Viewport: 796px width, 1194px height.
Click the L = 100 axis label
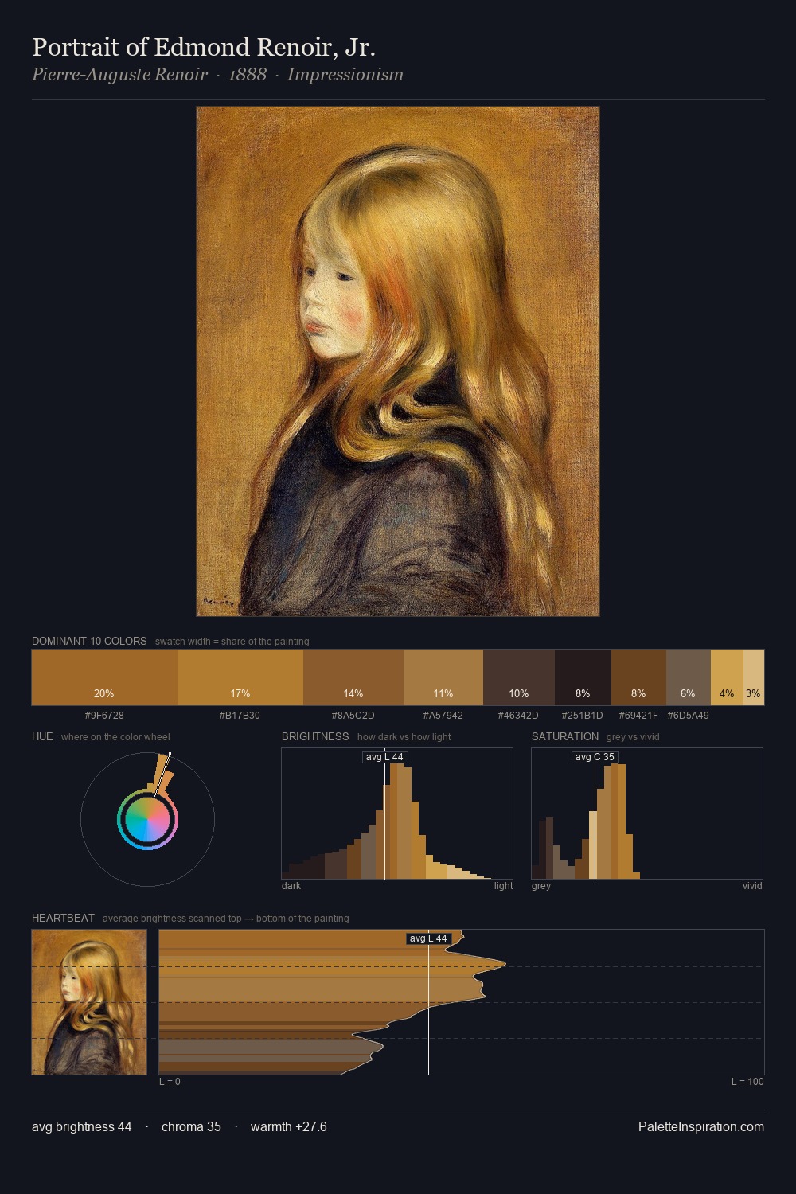click(x=747, y=1082)
